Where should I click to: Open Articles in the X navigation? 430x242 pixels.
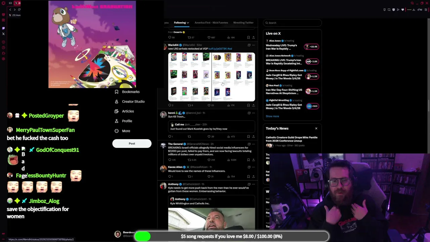point(124,111)
